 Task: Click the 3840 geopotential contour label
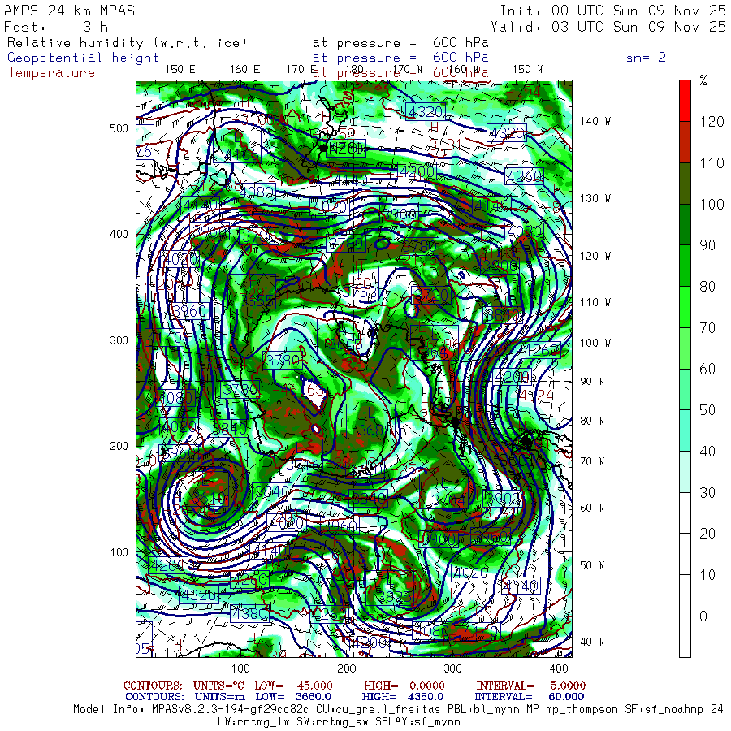point(227,427)
